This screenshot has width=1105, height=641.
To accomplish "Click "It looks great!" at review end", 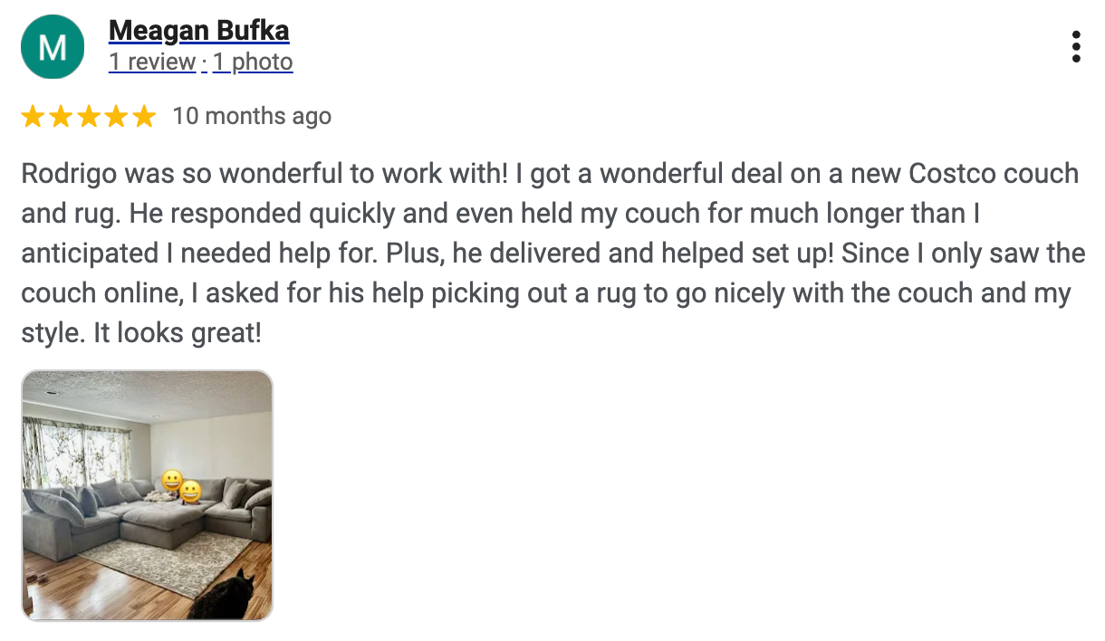I will tap(178, 333).
